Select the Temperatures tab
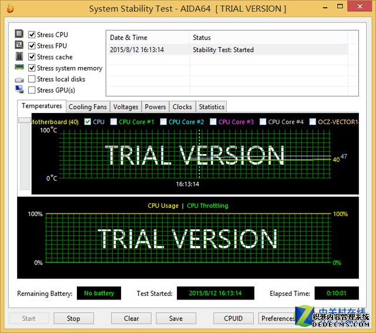Viewport: 376px width, 333px height. pos(42,106)
